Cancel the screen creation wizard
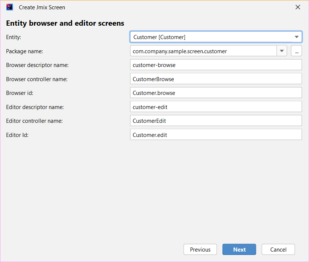Screen dimensions: 309x262 pos(278,250)
